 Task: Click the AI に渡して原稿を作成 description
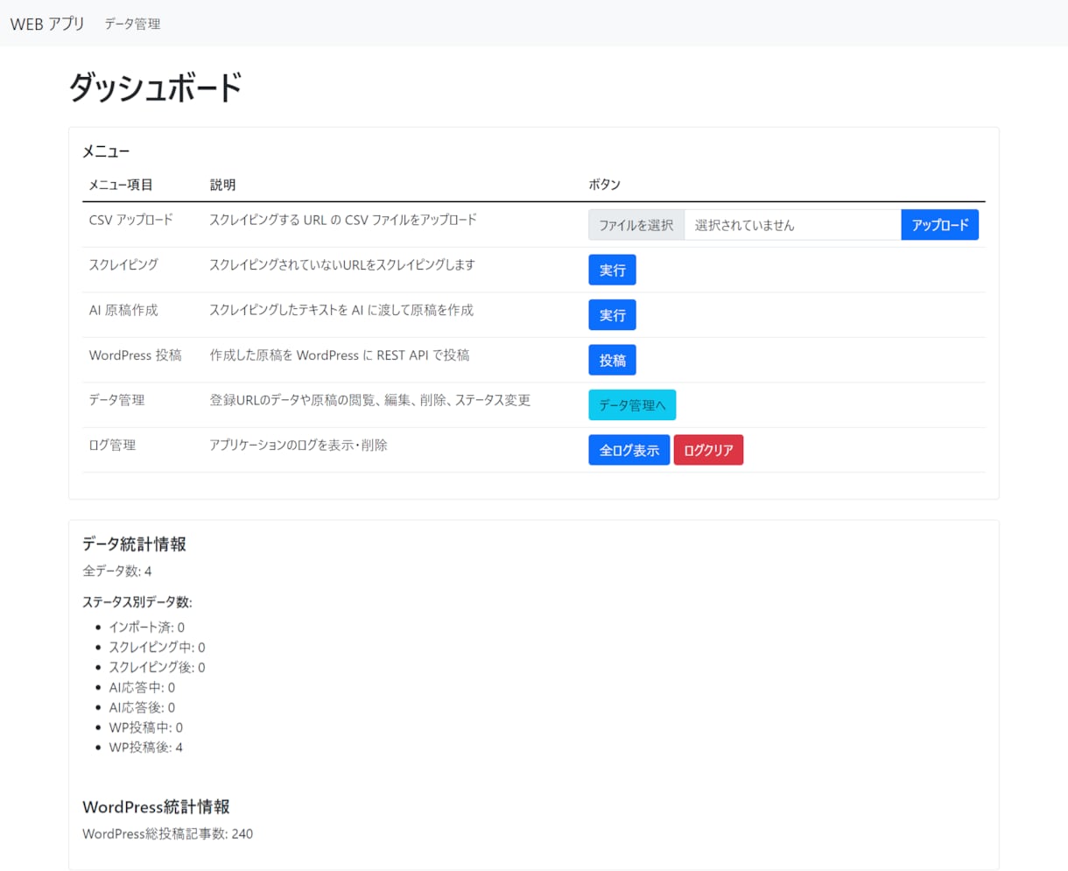click(341, 310)
